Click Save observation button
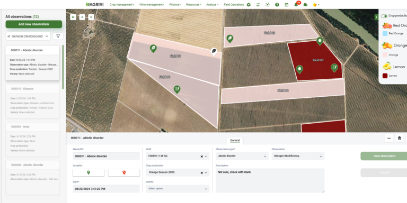 [384, 156]
